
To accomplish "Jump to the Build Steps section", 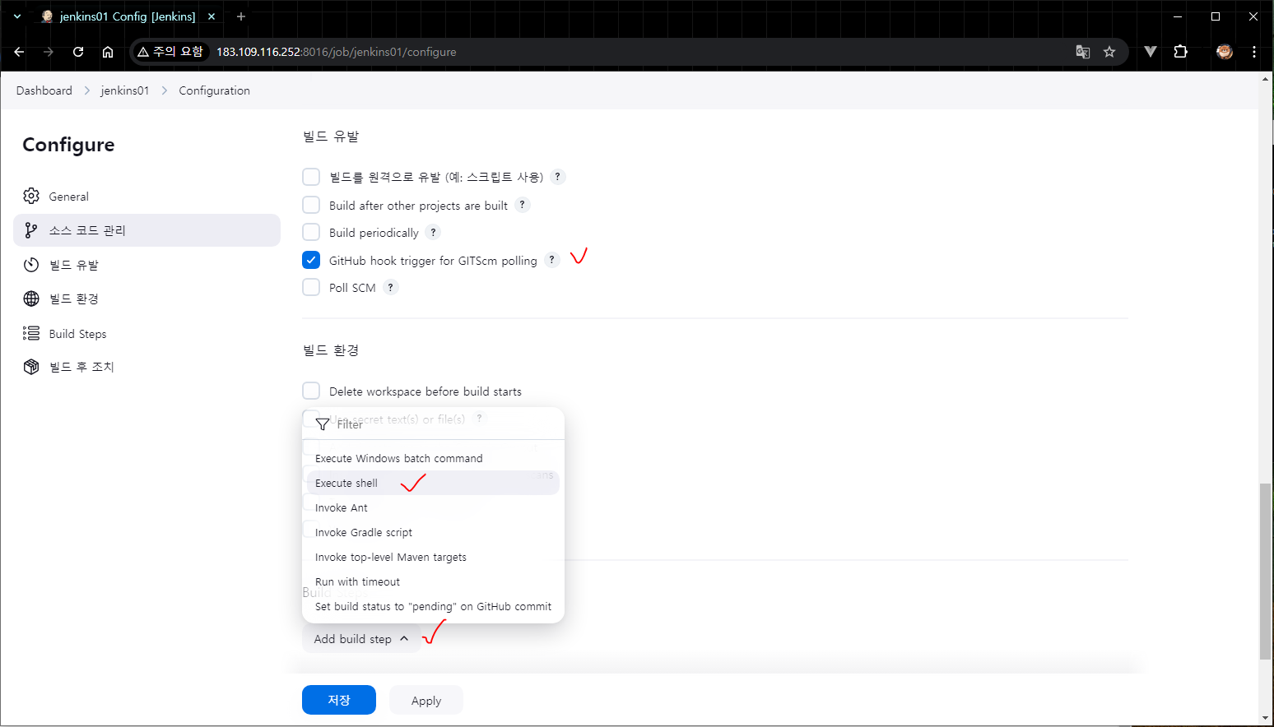I will tap(146, 333).
